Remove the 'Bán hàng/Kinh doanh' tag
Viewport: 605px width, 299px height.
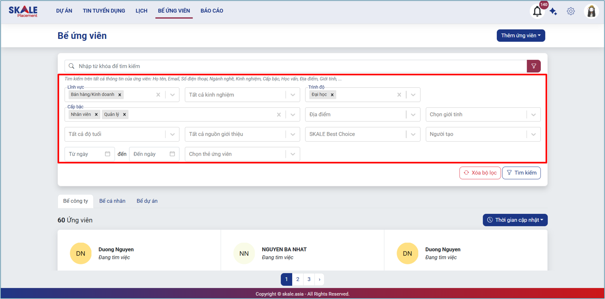tap(120, 95)
